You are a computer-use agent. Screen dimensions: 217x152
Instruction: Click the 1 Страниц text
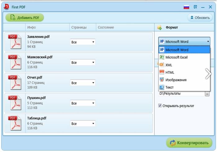tap(35, 42)
